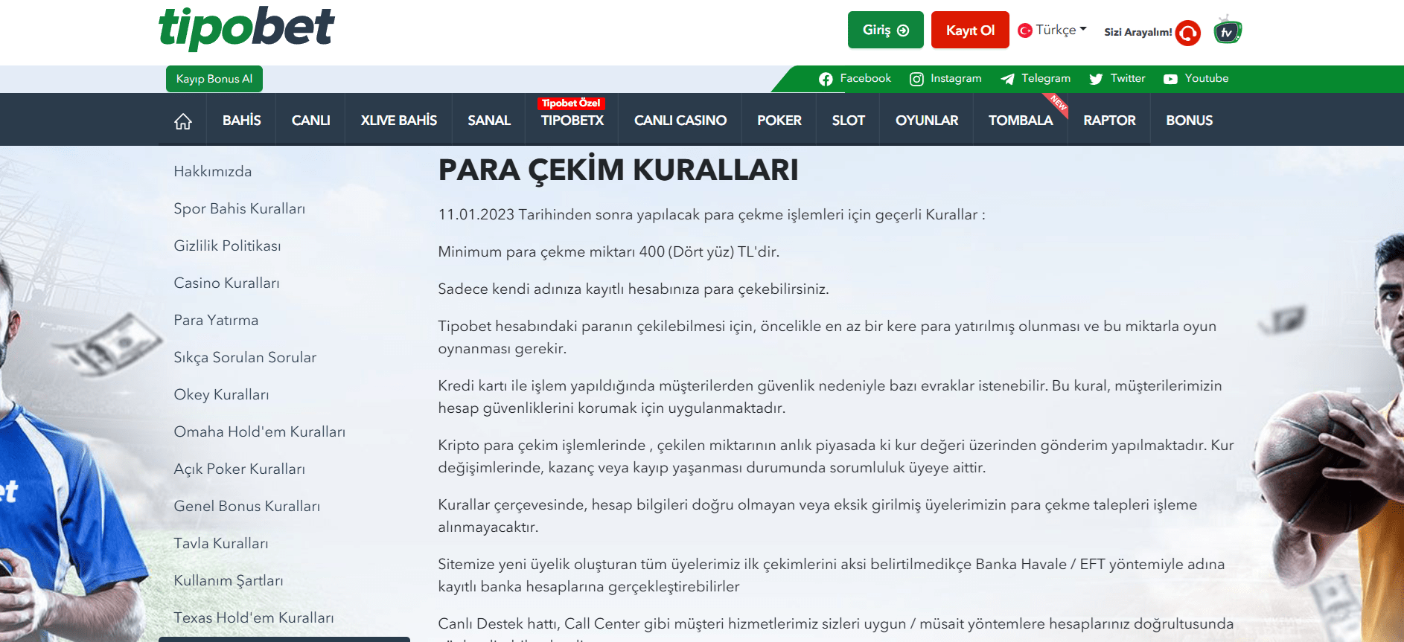This screenshot has width=1404, height=642.
Task: Click the home icon in navigation bar
Action: [183, 121]
